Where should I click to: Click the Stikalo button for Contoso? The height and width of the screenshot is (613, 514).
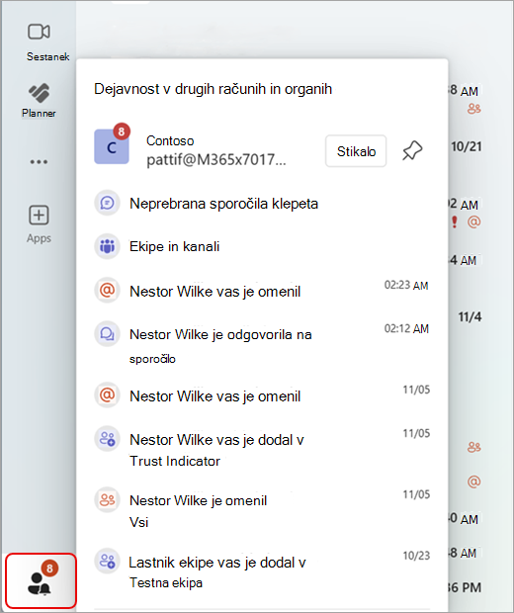pyautogui.click(x=356, y=151)
